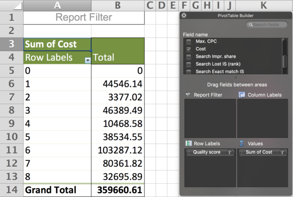The height and width of the screenshot is (197, 293).
Task: Select the cell containing 103287.12
Action: tap(118, 150)
